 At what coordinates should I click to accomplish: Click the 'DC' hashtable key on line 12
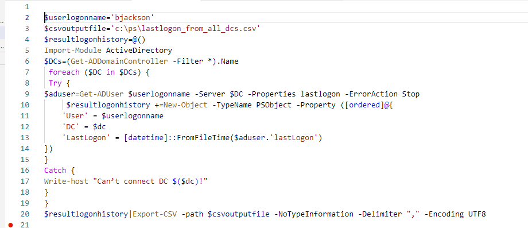(x=71, y=126)
